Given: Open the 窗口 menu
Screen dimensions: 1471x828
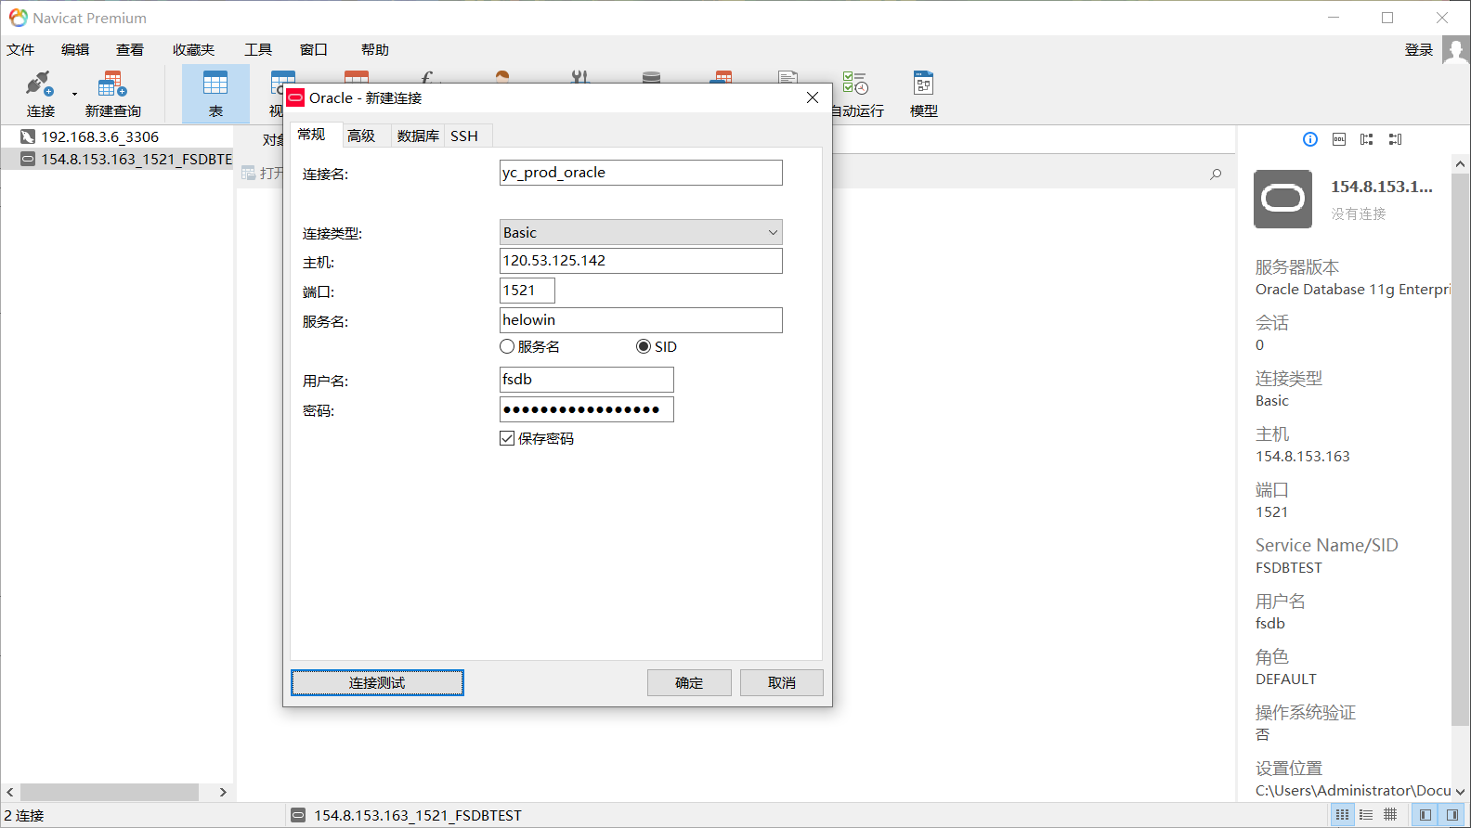Looking at the screenshot, I should [x=314, y=50].
